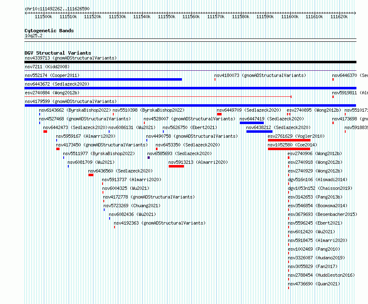Viewport: 368px width, 304px height.
Task: Select nsv4172778 gnomADStructuralVariants label
Action: pyautogui.click(x=149, y=197)
